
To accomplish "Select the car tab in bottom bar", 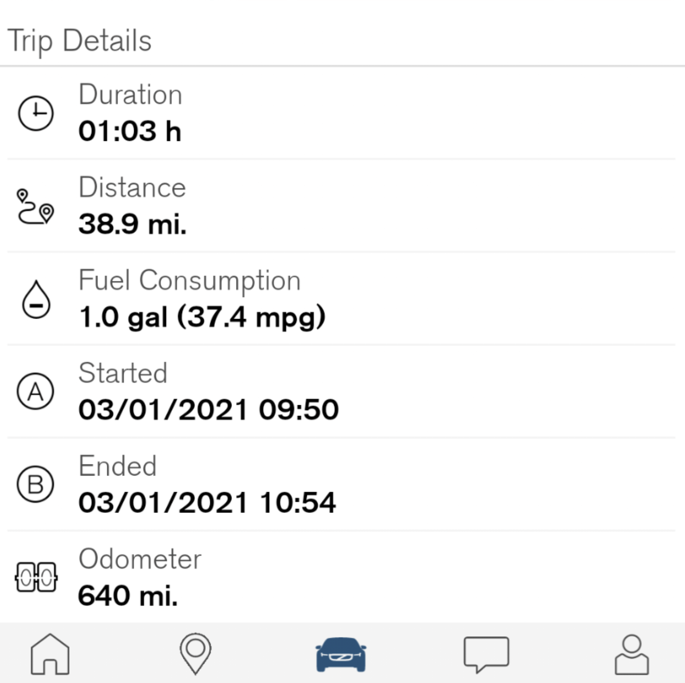I will pos(341,654).
